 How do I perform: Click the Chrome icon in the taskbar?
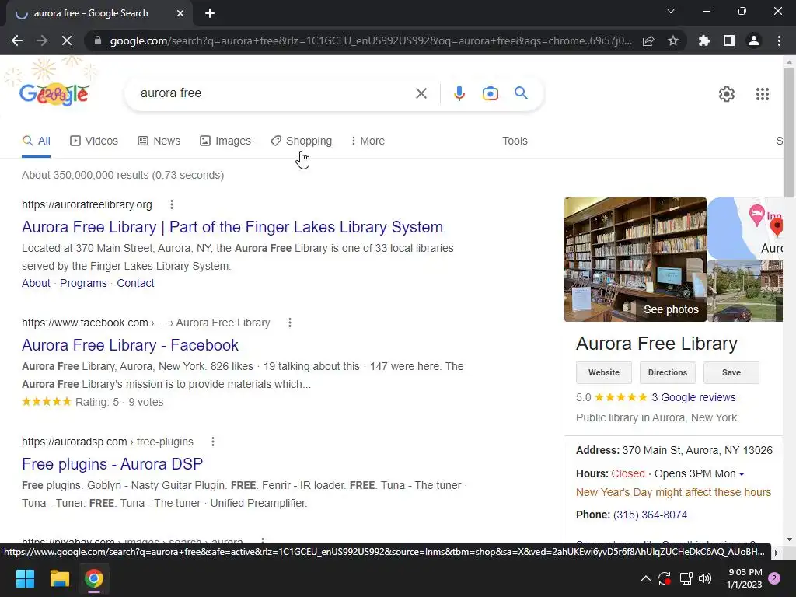(94, 578)
